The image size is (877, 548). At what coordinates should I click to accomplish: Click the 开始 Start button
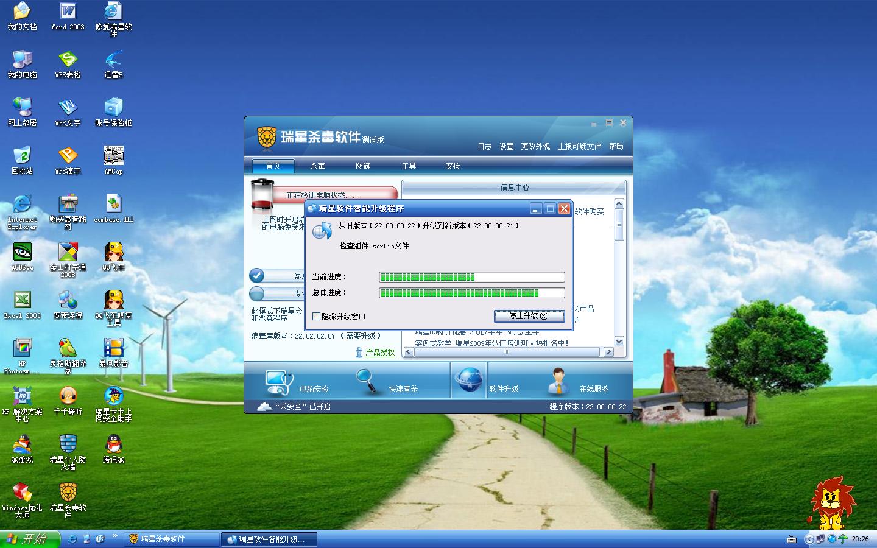[x=30, y=539]
